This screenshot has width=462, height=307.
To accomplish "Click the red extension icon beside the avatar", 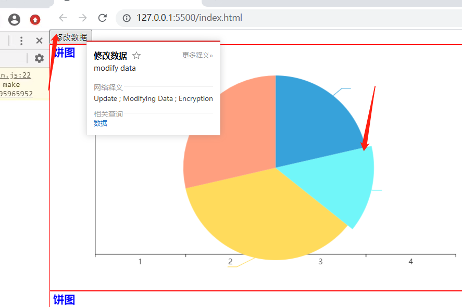I will (35, 19).
